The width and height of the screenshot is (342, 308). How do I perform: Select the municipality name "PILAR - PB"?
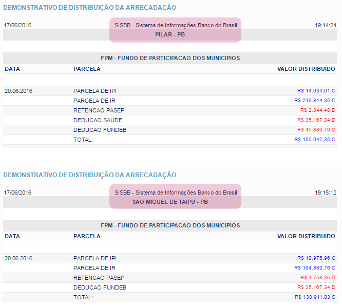pyautogui.click(x=170, y=34)
